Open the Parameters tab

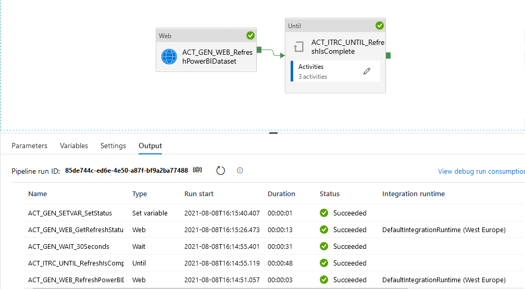tap(30, 146)
